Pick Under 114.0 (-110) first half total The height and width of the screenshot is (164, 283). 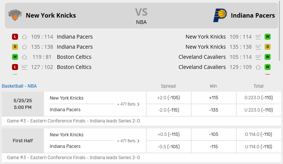(x=259, y=147)
